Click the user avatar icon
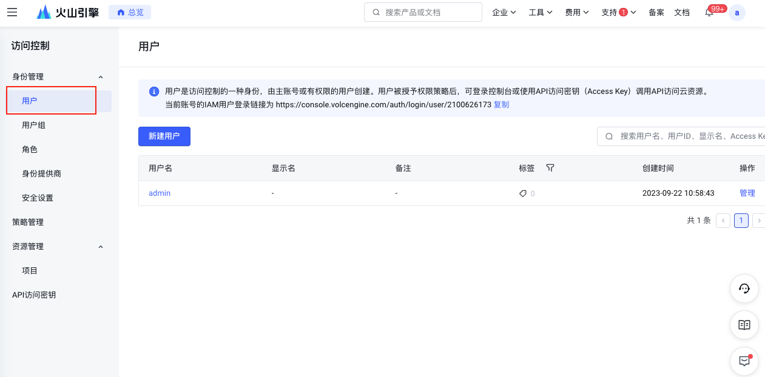Image resolution: width=765 pixels, height=377 pixels. 737,13
